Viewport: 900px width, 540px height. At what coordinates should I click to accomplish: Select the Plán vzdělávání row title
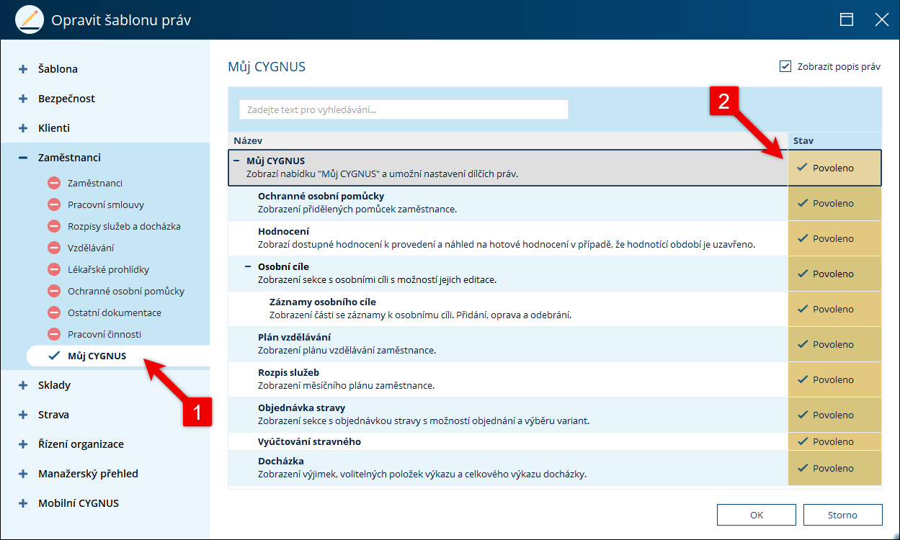point(295,337)
